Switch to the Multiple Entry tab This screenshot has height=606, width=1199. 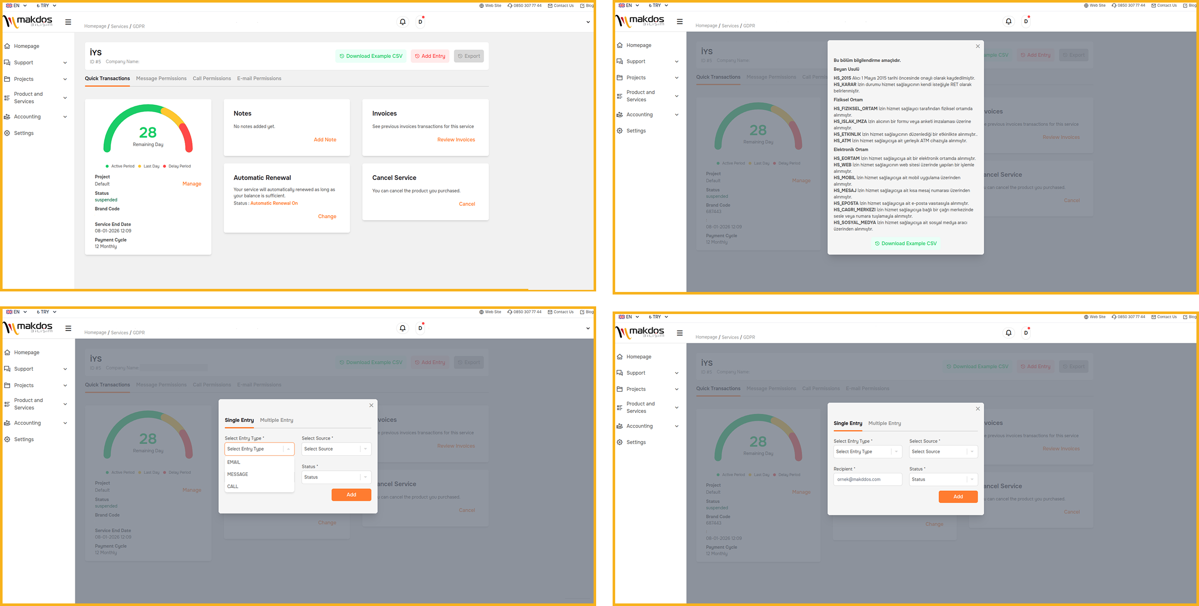point(276,420)
